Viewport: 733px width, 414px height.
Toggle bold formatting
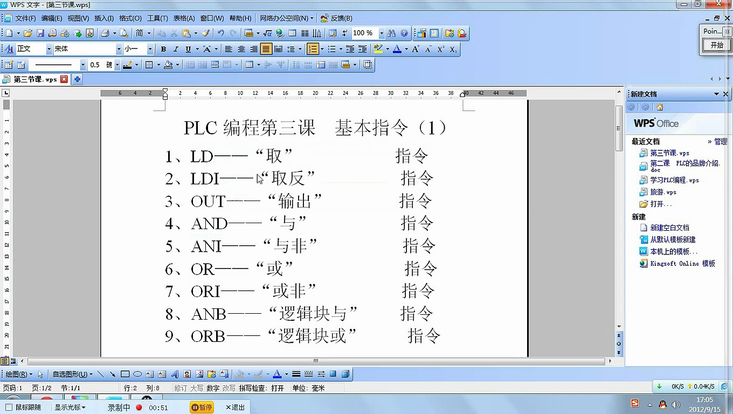click(x=163, y=49)
